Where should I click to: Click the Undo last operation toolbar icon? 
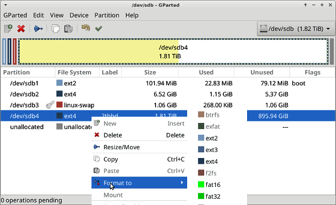[x=86, y=28]
